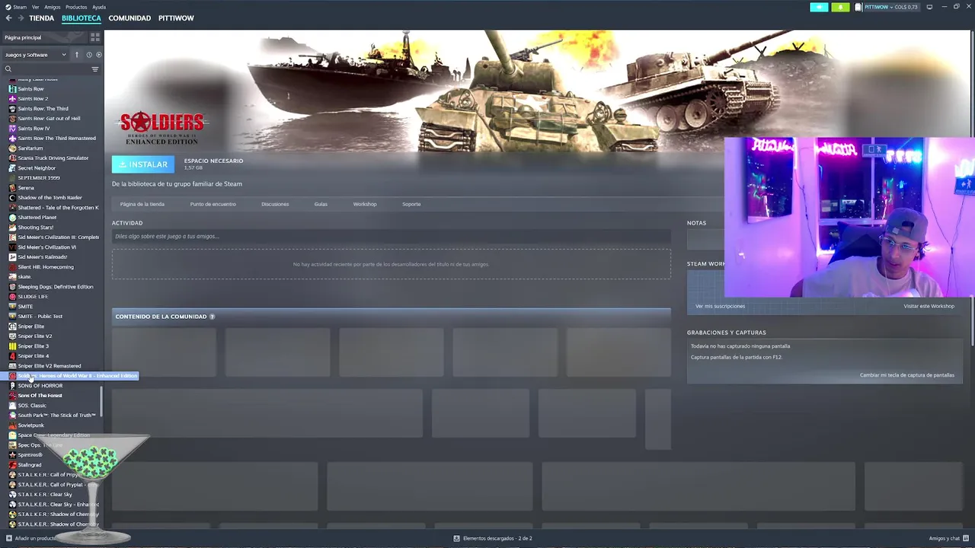975x548 pixels.
Task: Click the game list scrollbar thumb
Action: tap(101, 401)
